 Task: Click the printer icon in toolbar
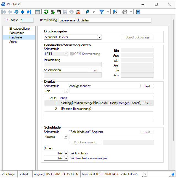(x=125, y=12)
